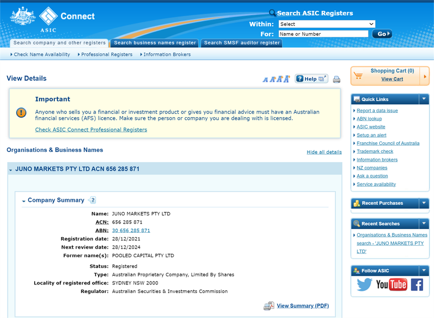This screenshot has height=318, width=434.
Task: Click former name POOLED CAPITAL PTY LTD
Action: click(143, 256)
